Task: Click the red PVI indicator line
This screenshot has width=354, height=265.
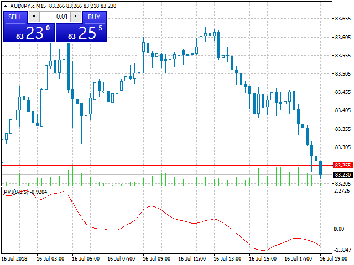Action: [x=151, y=206]
